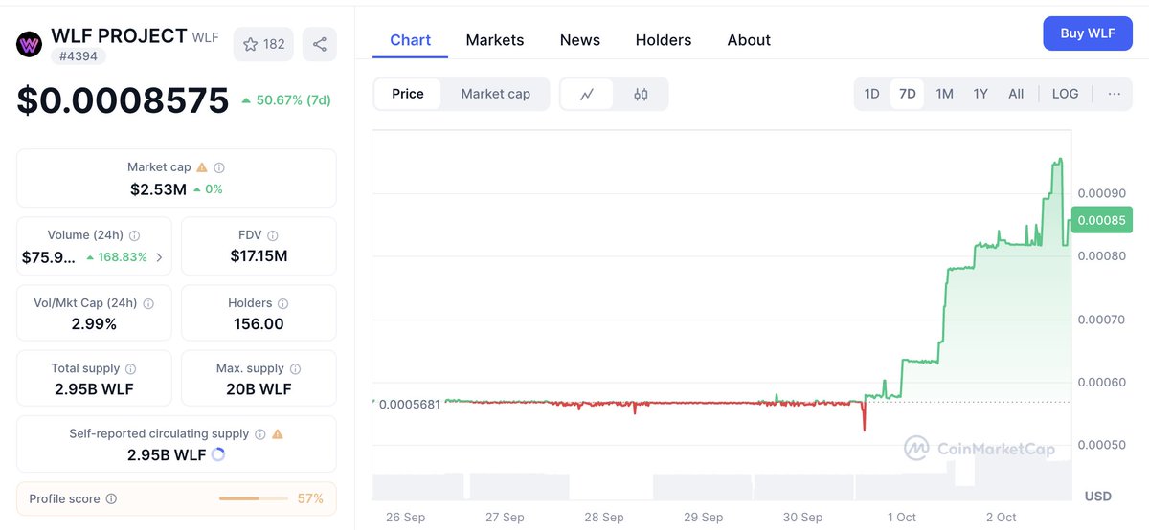
Task: Open chart more options ellipsis
Action: 1115,94
